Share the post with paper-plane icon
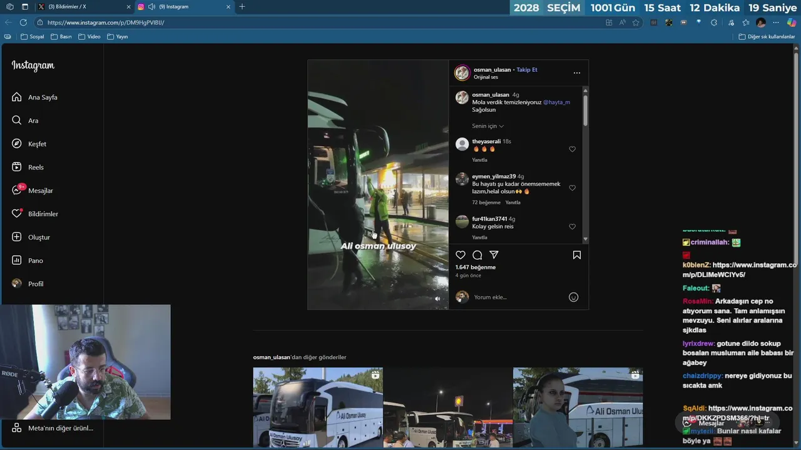The image size is (801, 450). (494, 255)
